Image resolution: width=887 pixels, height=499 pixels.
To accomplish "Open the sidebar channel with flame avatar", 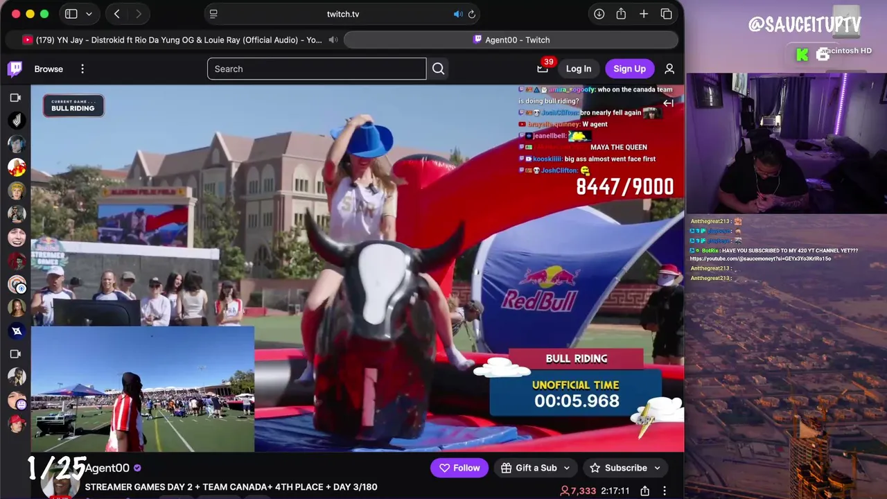I will (x=17, y=167).
